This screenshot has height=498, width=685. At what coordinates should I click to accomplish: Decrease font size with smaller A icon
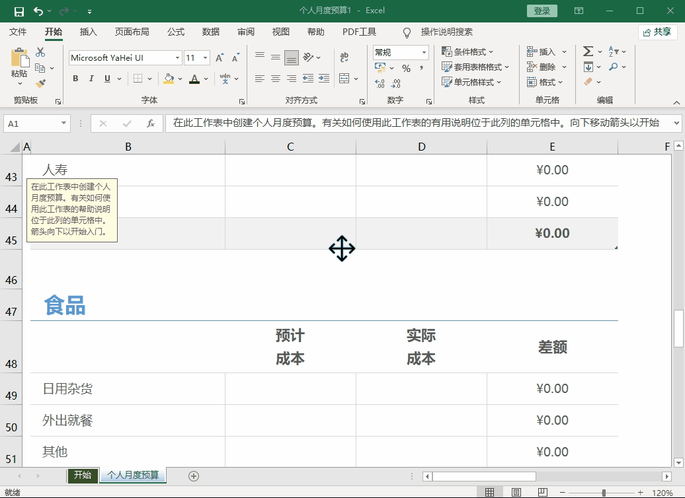coord(235,57)
